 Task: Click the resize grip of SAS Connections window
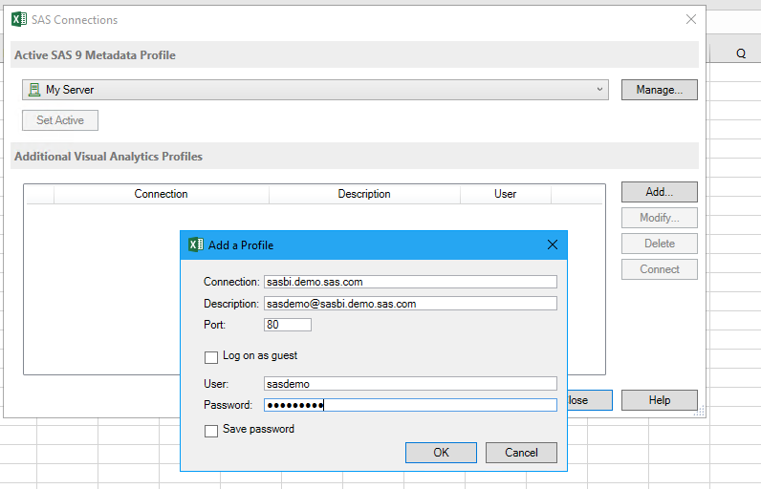coord(700,412)
